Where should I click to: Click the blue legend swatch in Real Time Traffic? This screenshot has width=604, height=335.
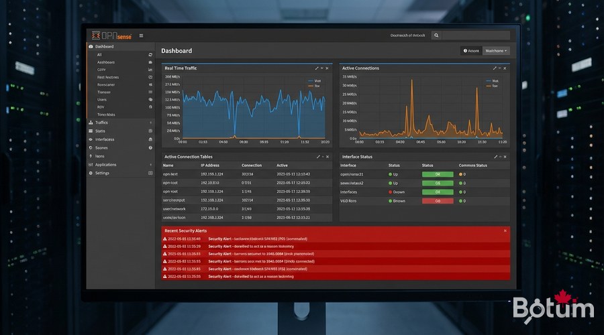point(311,81)
